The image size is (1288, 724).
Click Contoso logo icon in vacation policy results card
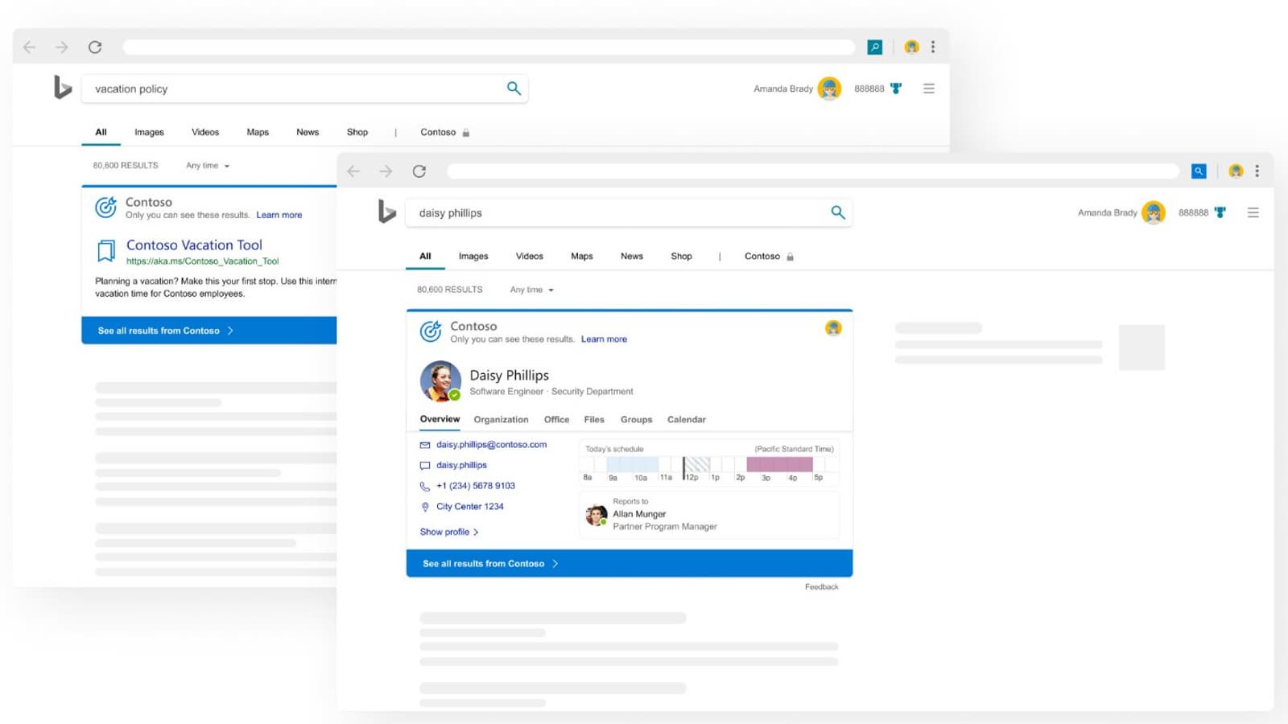pyautogui.click(x=105, y=208)
